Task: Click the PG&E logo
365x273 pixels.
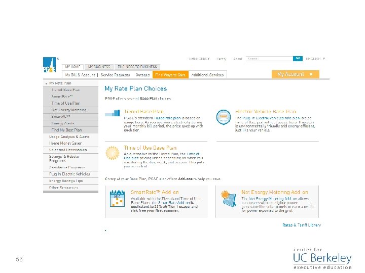Action: click(50, 65)
